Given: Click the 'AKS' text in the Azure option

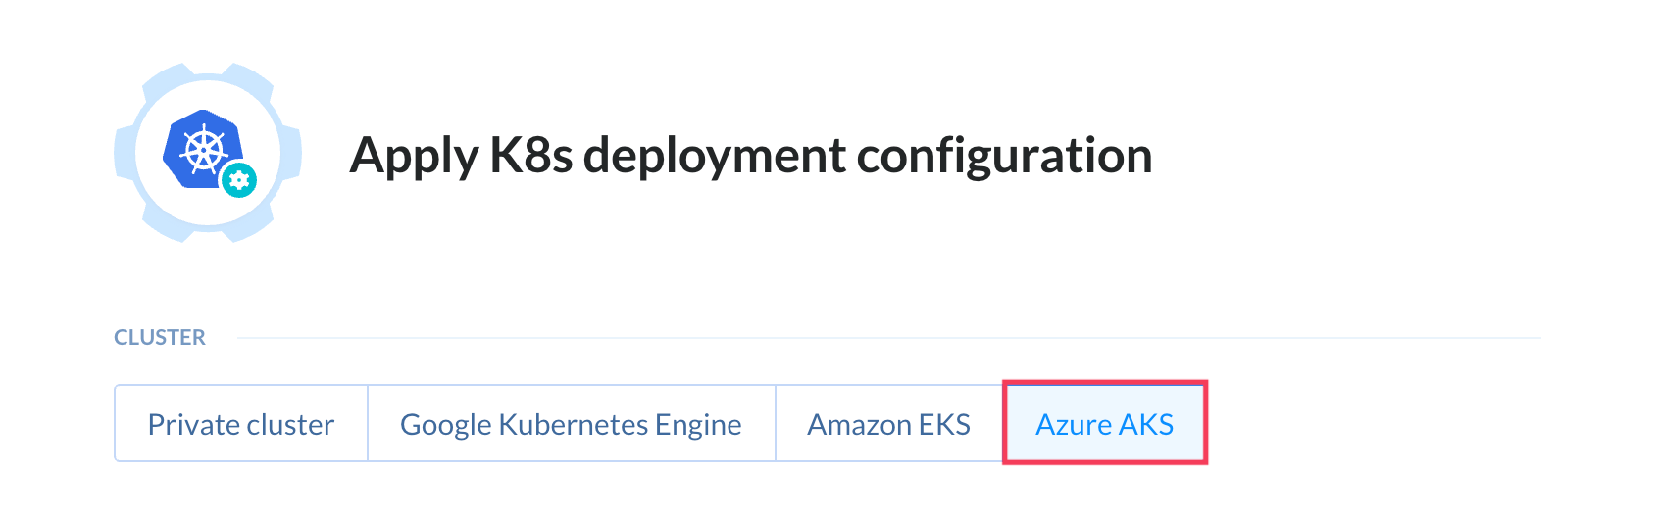Looking at the screenshot, I should (1146, 424).
